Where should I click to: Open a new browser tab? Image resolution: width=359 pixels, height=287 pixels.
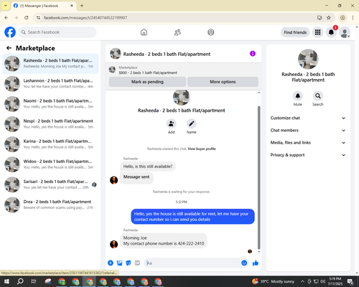tap(82, 6)
